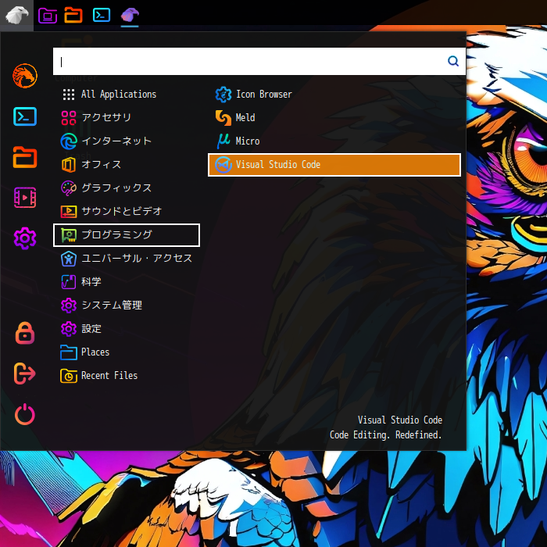Select the グラフィックス category
Screen dimensions: 547x547
click(x=116, y=188)
